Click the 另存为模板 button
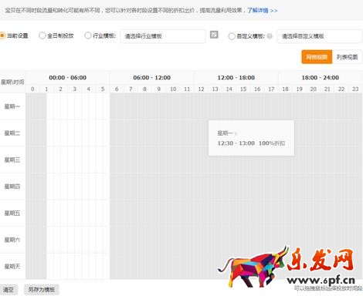Screen dimensions: 363x296 42,290
